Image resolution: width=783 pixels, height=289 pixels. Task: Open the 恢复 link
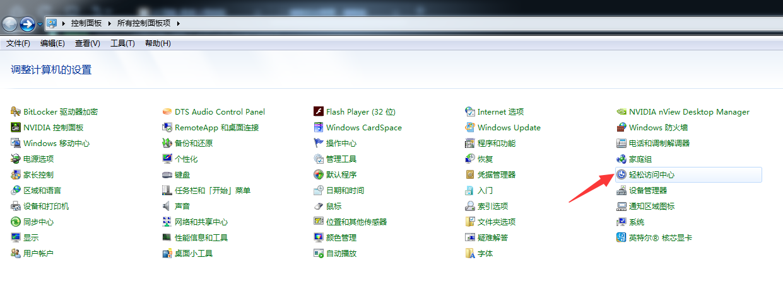[485, 159]
